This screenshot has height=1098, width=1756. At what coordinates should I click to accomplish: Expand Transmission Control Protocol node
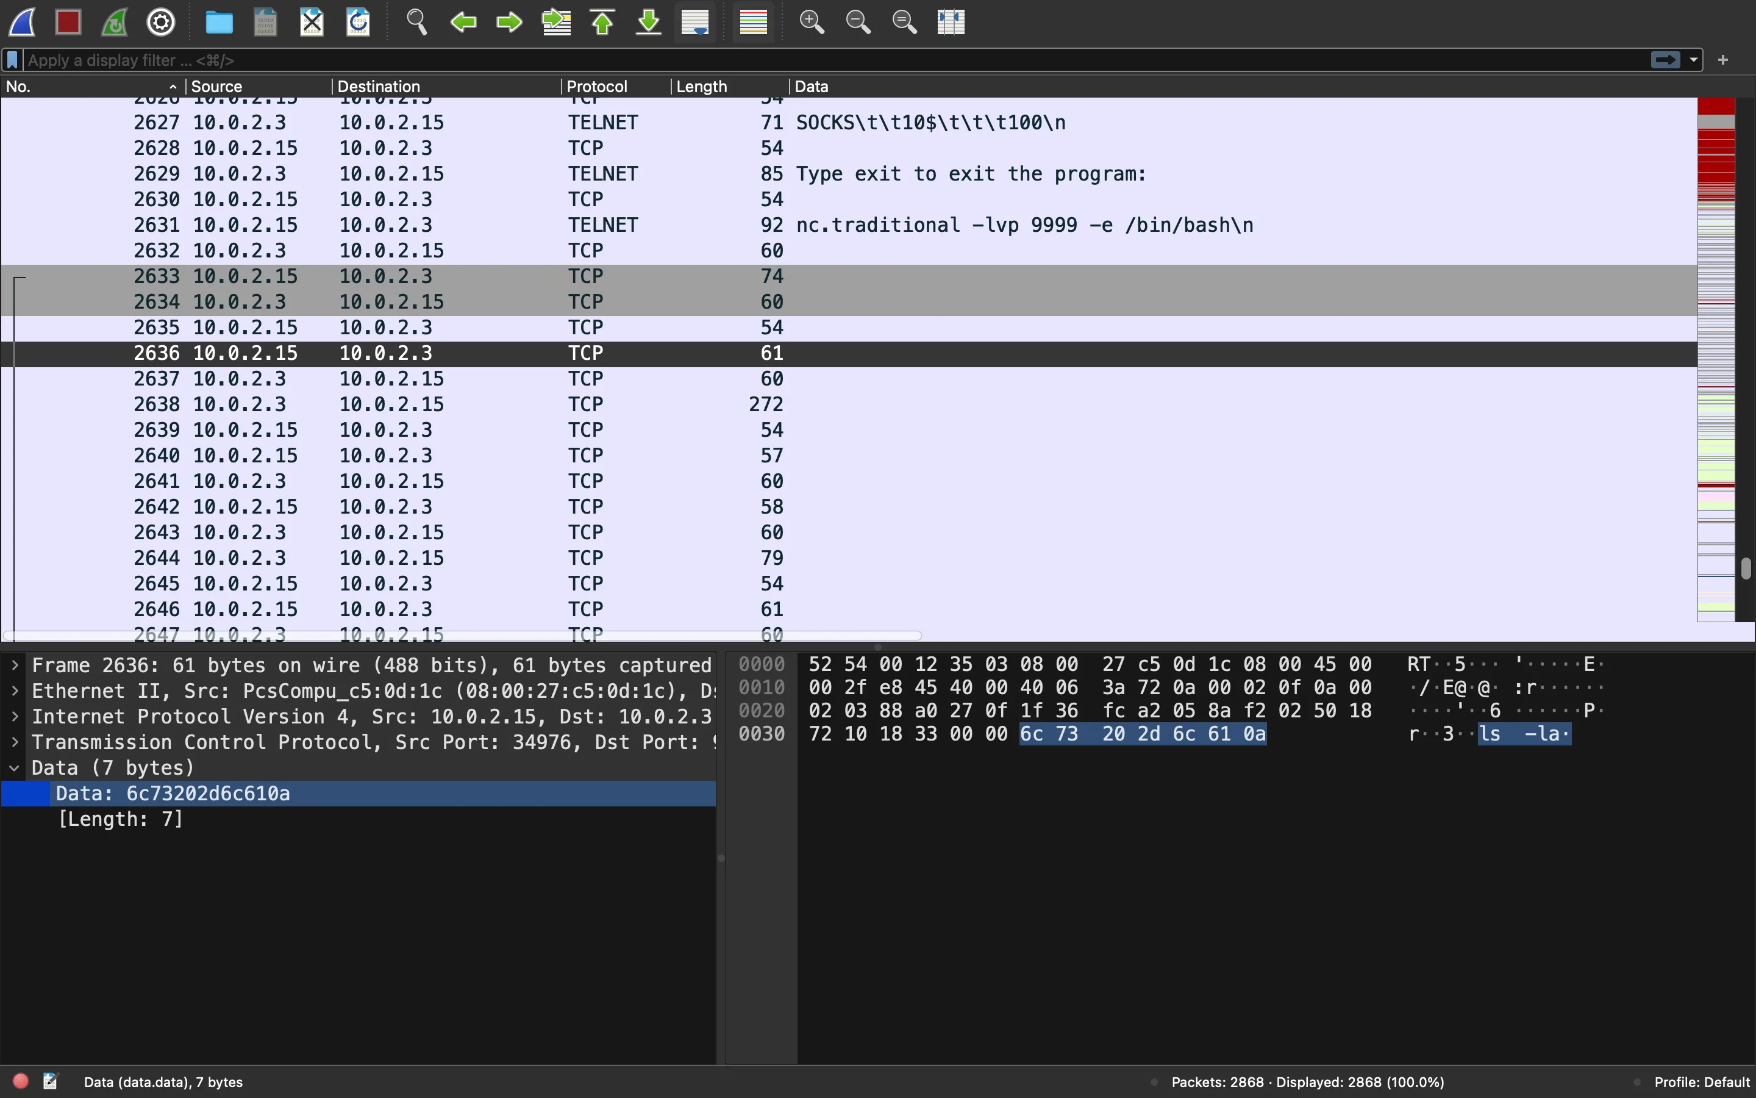click(15, 742)
